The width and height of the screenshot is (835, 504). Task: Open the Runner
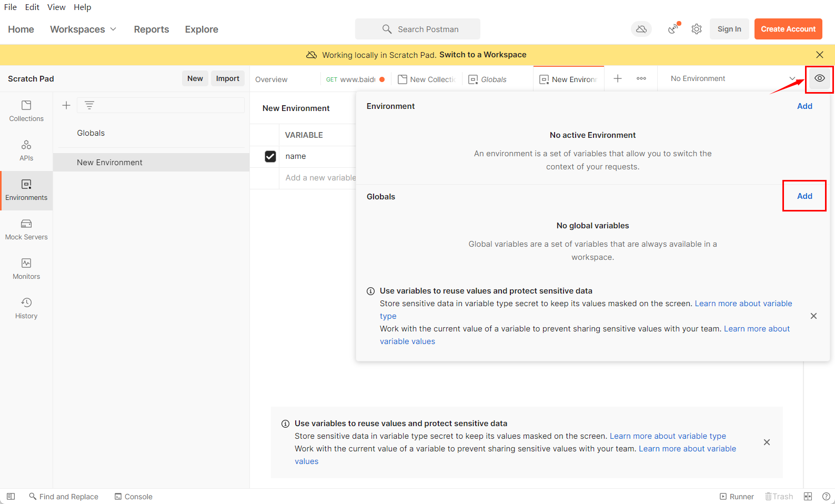[x=737, y=496]
